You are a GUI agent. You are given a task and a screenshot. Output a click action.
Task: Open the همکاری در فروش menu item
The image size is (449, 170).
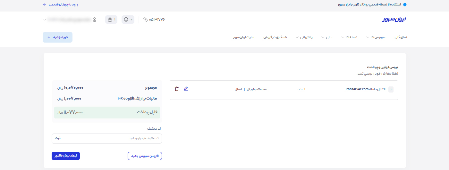point(275,37)
